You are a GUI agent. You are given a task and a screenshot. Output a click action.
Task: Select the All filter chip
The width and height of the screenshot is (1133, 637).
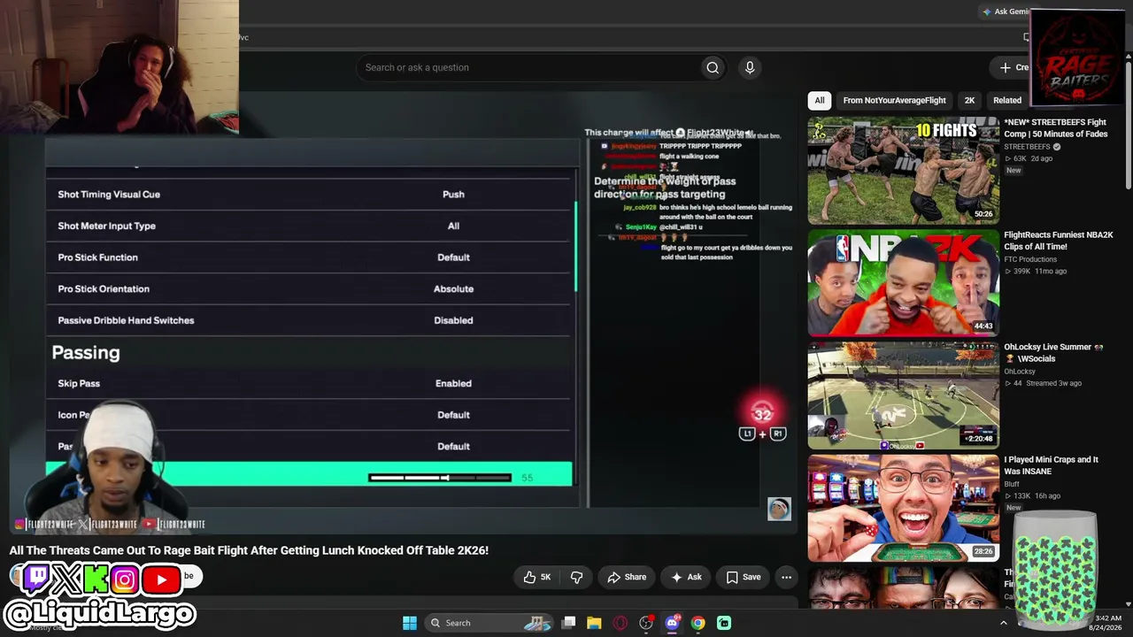click(x=820, y=100)
